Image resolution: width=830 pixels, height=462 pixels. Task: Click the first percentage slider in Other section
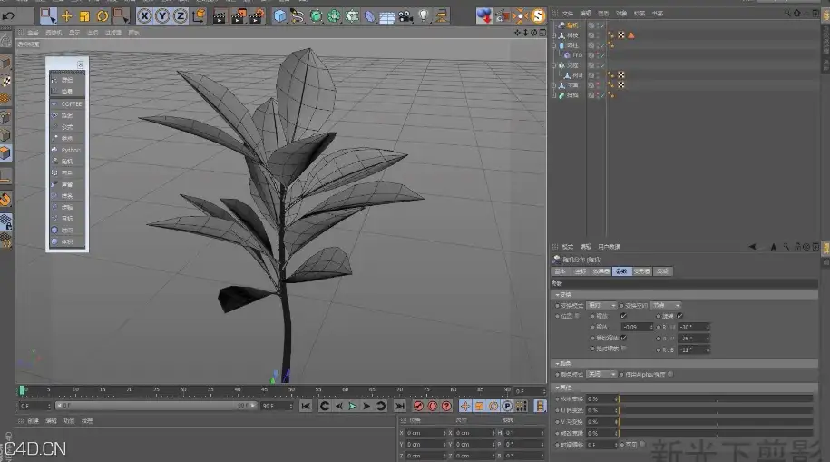pyautogui.click(x=716, y=398)
